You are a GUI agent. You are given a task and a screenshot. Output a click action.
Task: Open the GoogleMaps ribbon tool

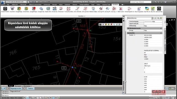point(19,9)
